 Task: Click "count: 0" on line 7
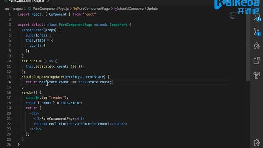(x=37, y=46)
